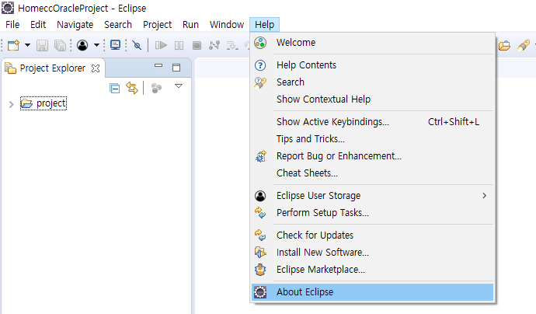This screenshot has height=314, width=536.
Task: Click the Open Task folder icon in toolbar
Action: click(x=505, y=46)
